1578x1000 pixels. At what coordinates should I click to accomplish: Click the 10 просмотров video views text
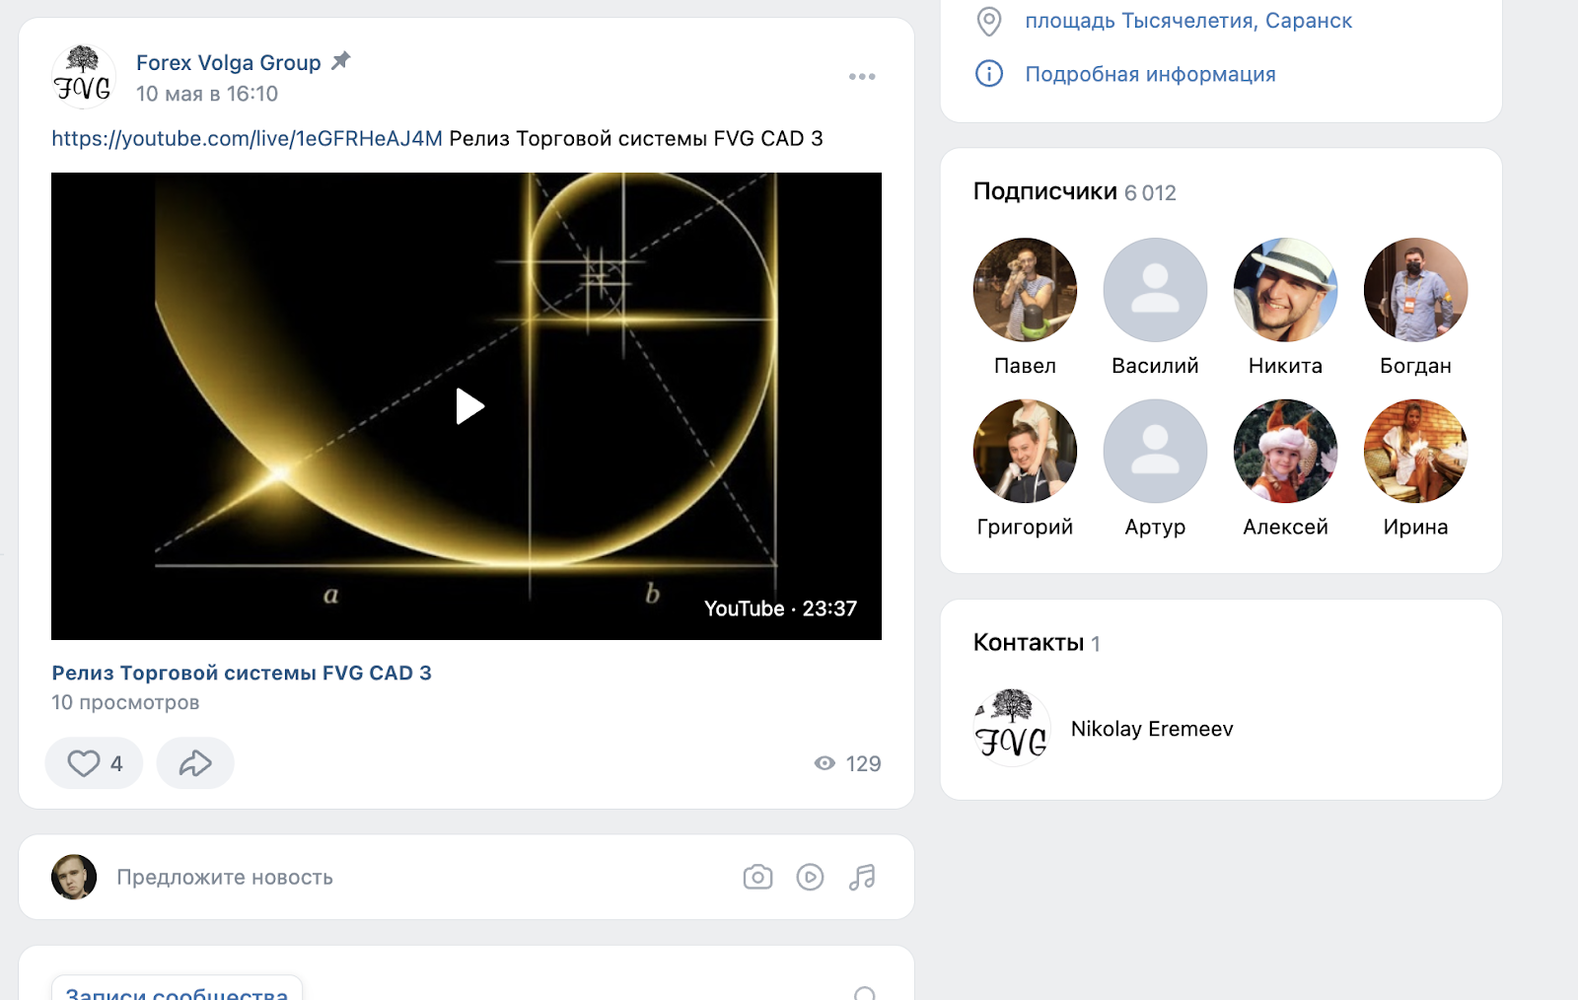tap(125, 702)
